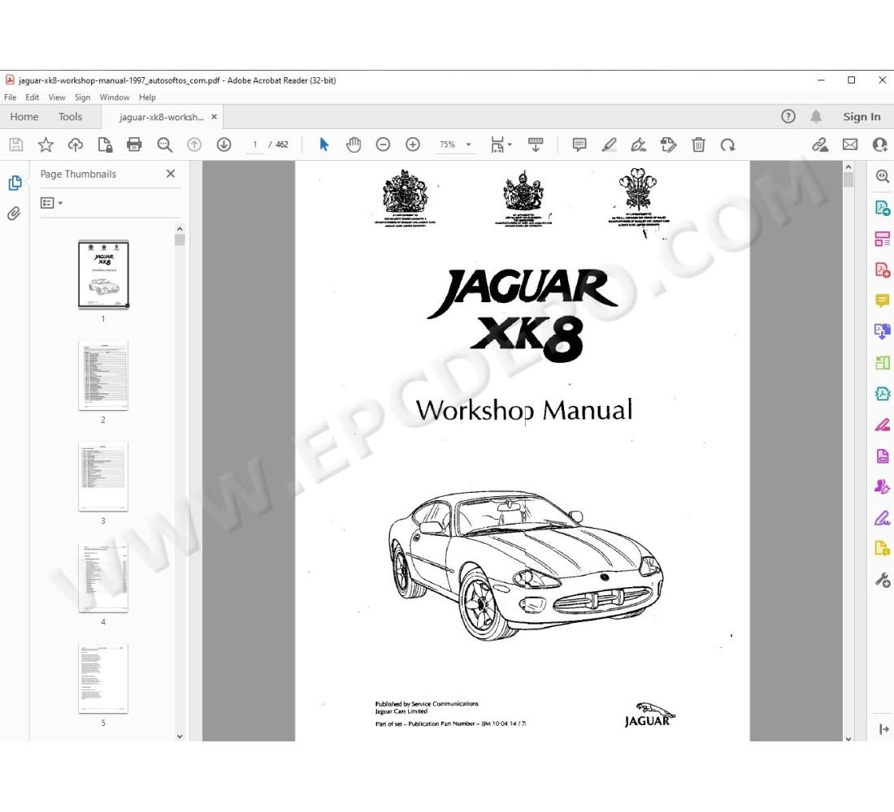Click the stamp tool icon in toolbar

668,145
